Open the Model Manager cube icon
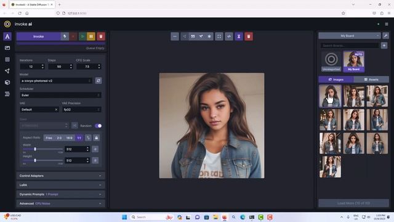Screen dimensions: 394x222 click(x=7, y=82)
